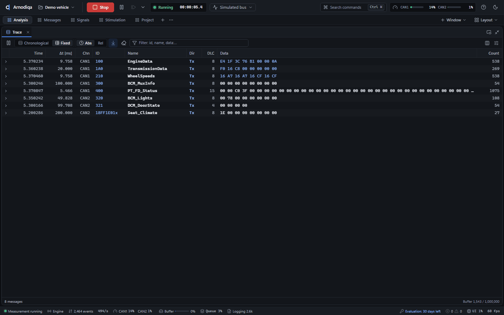Pause the running measurement
The width and height of the screenshot is (504, 315).
(121, 7)
